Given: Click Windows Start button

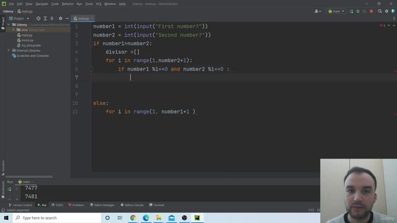Looking at the screenshot, I should [6, 217].
